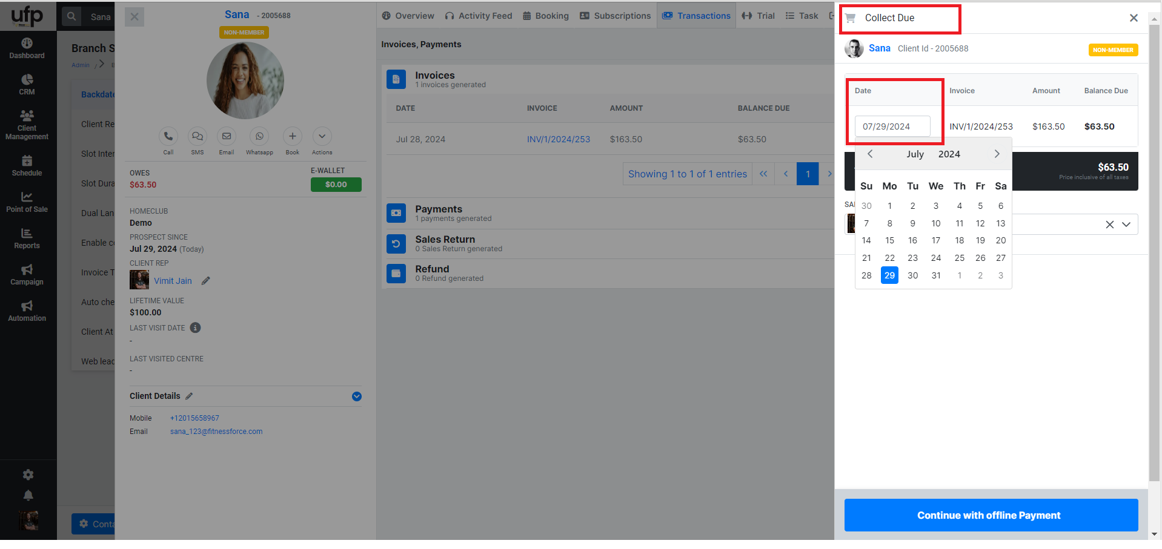Viewport: 1162px width, 549px height.
Task: Open the CRM section icon
Action: (27, 84)
